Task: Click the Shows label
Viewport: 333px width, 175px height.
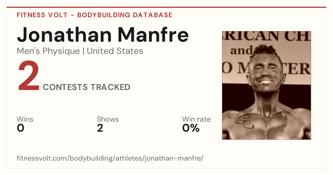Action: pyautogui.click(x=108, y=119)
